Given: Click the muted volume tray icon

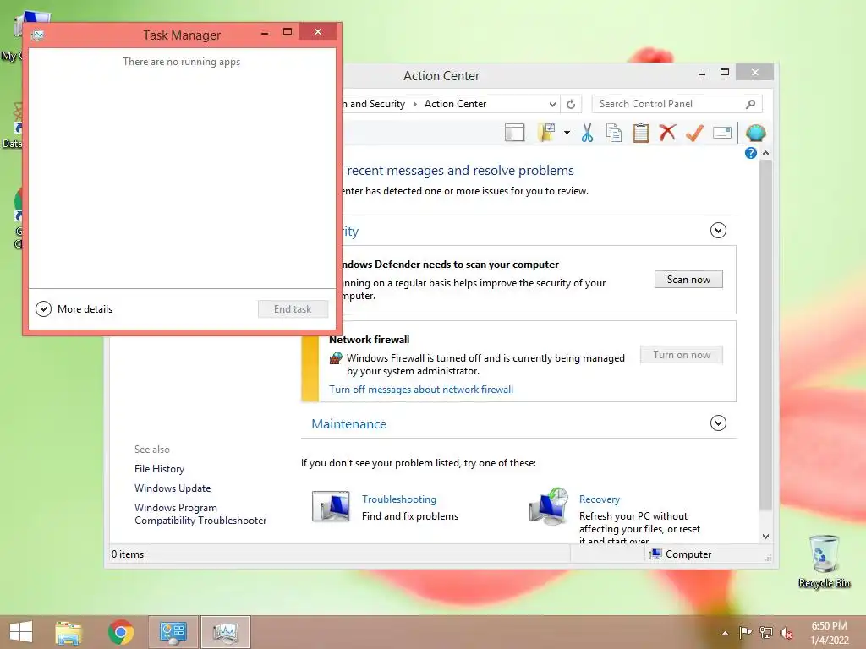Looking at the screenshot, I should click(787, 633).
